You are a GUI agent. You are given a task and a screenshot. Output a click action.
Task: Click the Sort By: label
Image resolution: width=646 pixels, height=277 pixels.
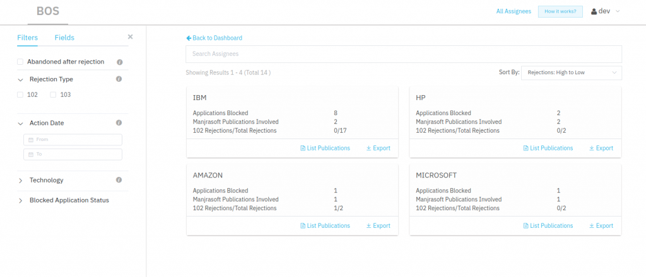[x=509, y=72]
